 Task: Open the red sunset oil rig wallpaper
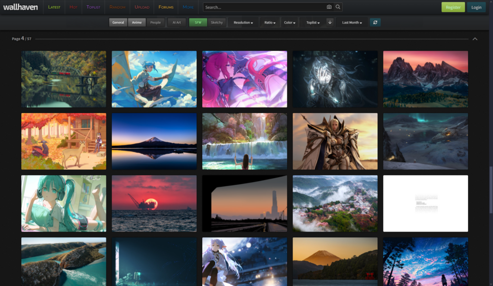click(x=154, y=203)
